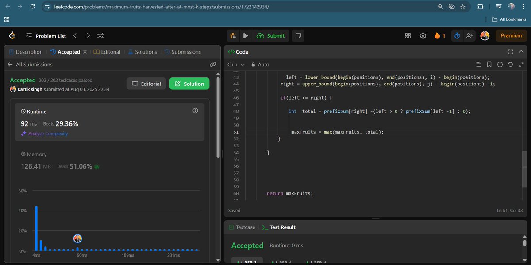This screenshot has height=265, width=531.
Task: Open browser extensions puzzle icon
Action: [x=480, y=7]
